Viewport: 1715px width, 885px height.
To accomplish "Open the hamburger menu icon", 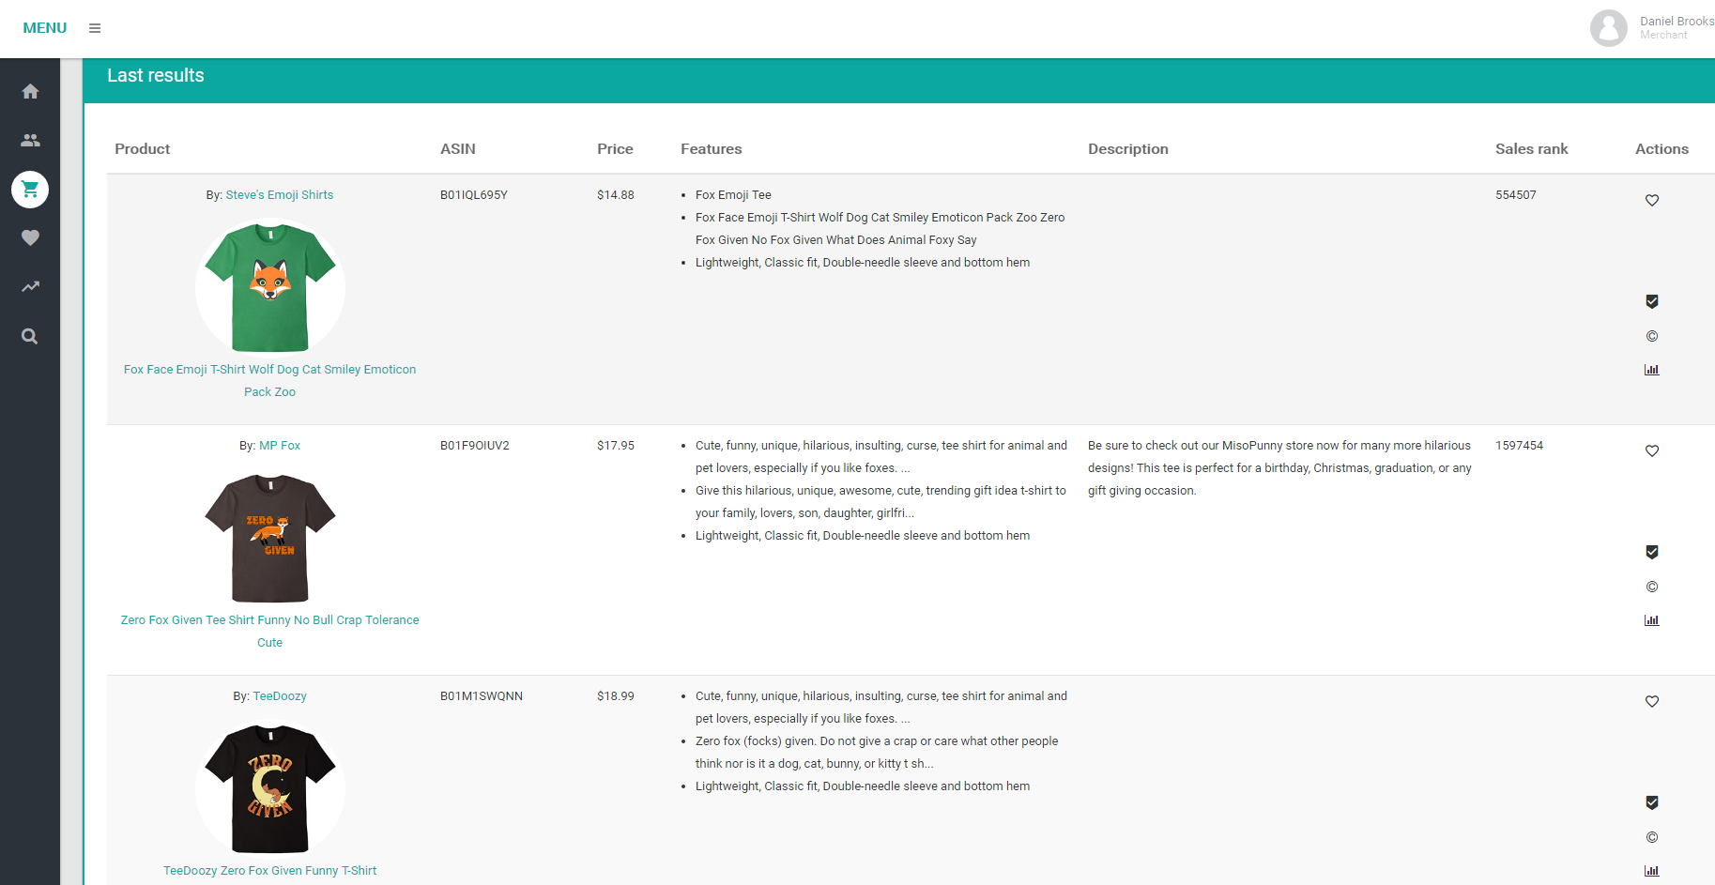I will click(95, 28).
